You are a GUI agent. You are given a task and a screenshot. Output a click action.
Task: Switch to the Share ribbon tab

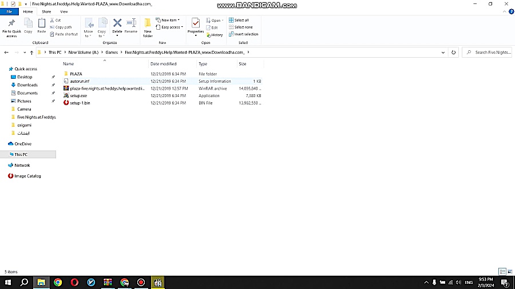(x=46, y=11)
